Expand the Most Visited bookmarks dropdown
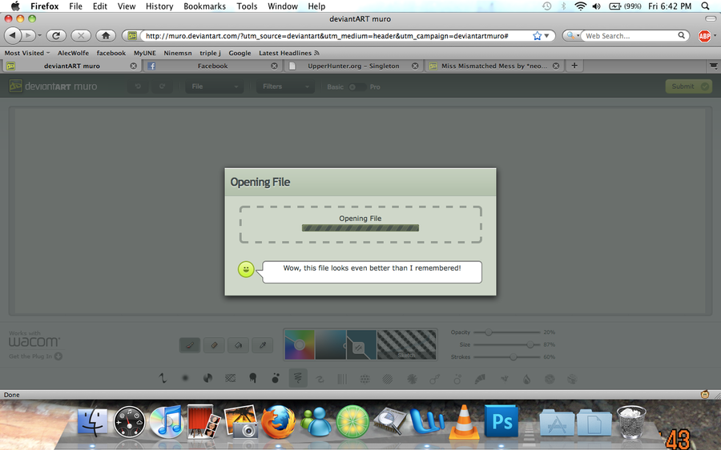This screenshot has height=450, width=721. [26, 53]
